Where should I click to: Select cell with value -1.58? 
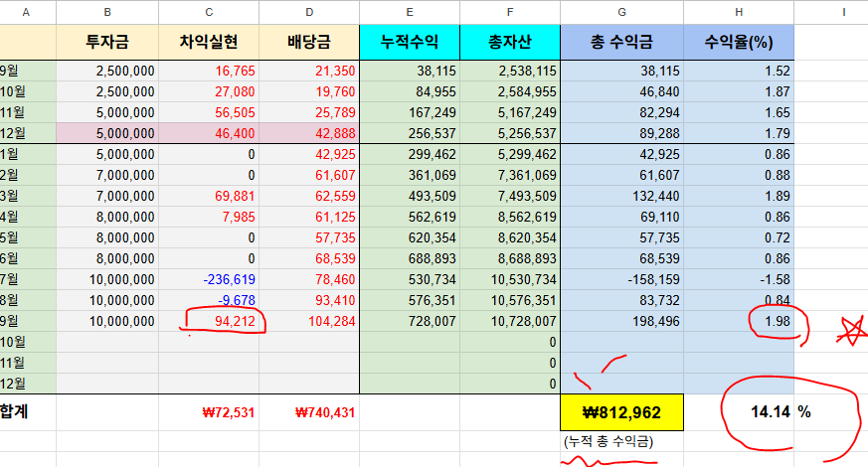tap(739, 280)
